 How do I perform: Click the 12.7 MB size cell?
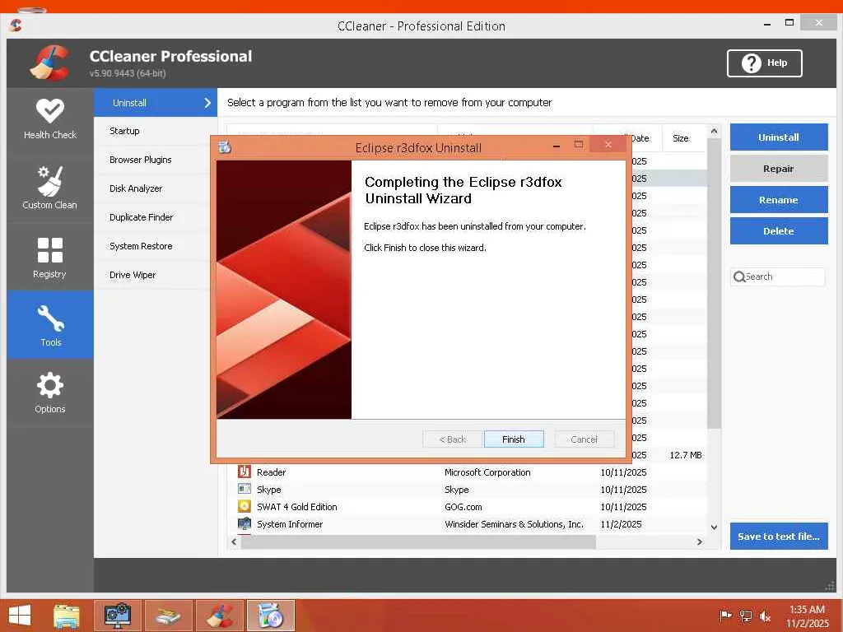click(x=686, y=454)
